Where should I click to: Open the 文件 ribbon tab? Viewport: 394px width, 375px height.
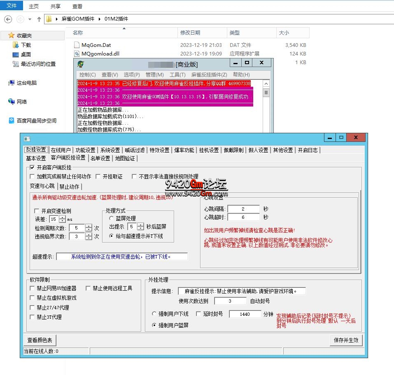click(12, 5)
